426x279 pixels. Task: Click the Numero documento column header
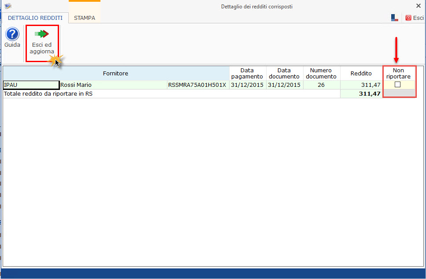321,73
